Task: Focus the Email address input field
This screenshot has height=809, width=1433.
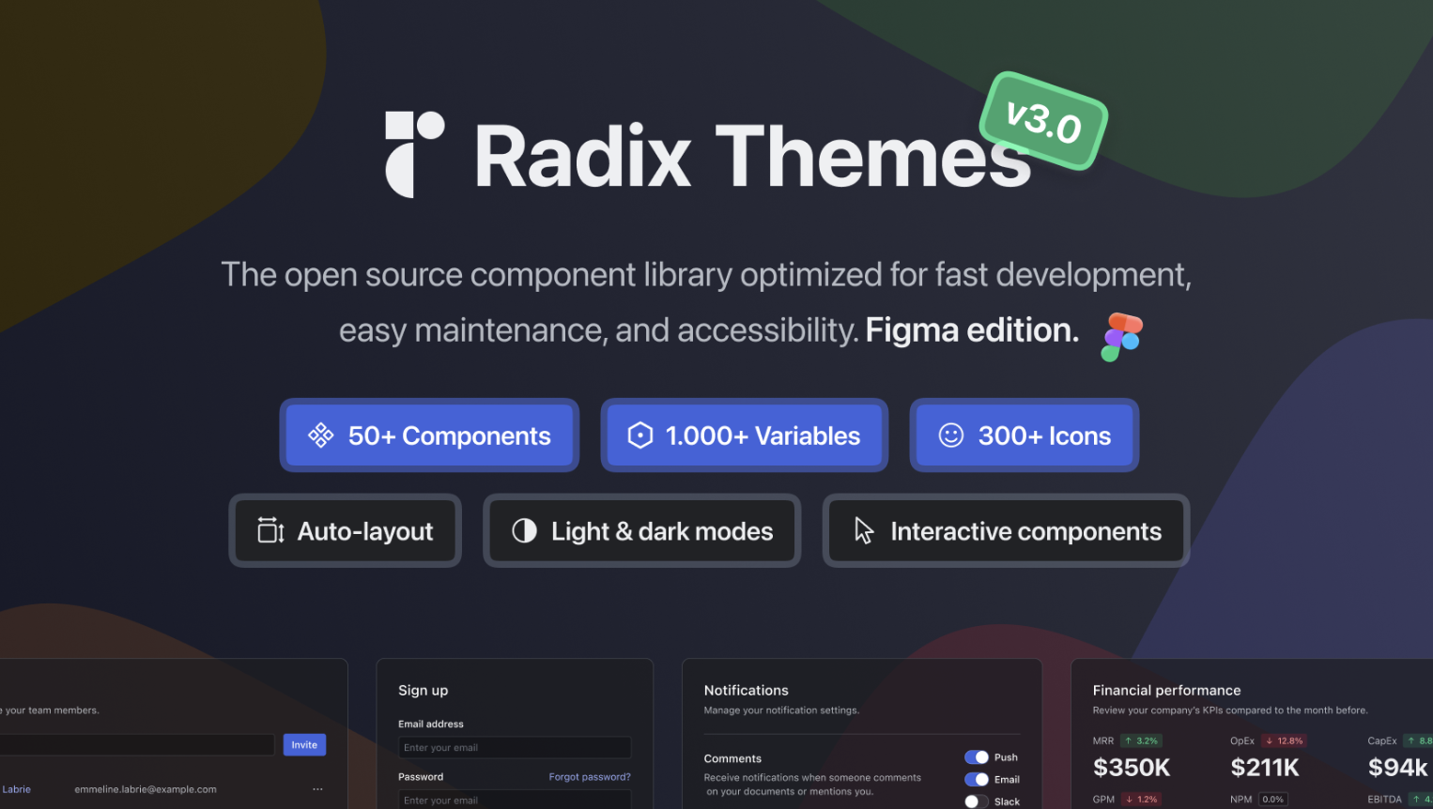Action: tap(515, 748)
